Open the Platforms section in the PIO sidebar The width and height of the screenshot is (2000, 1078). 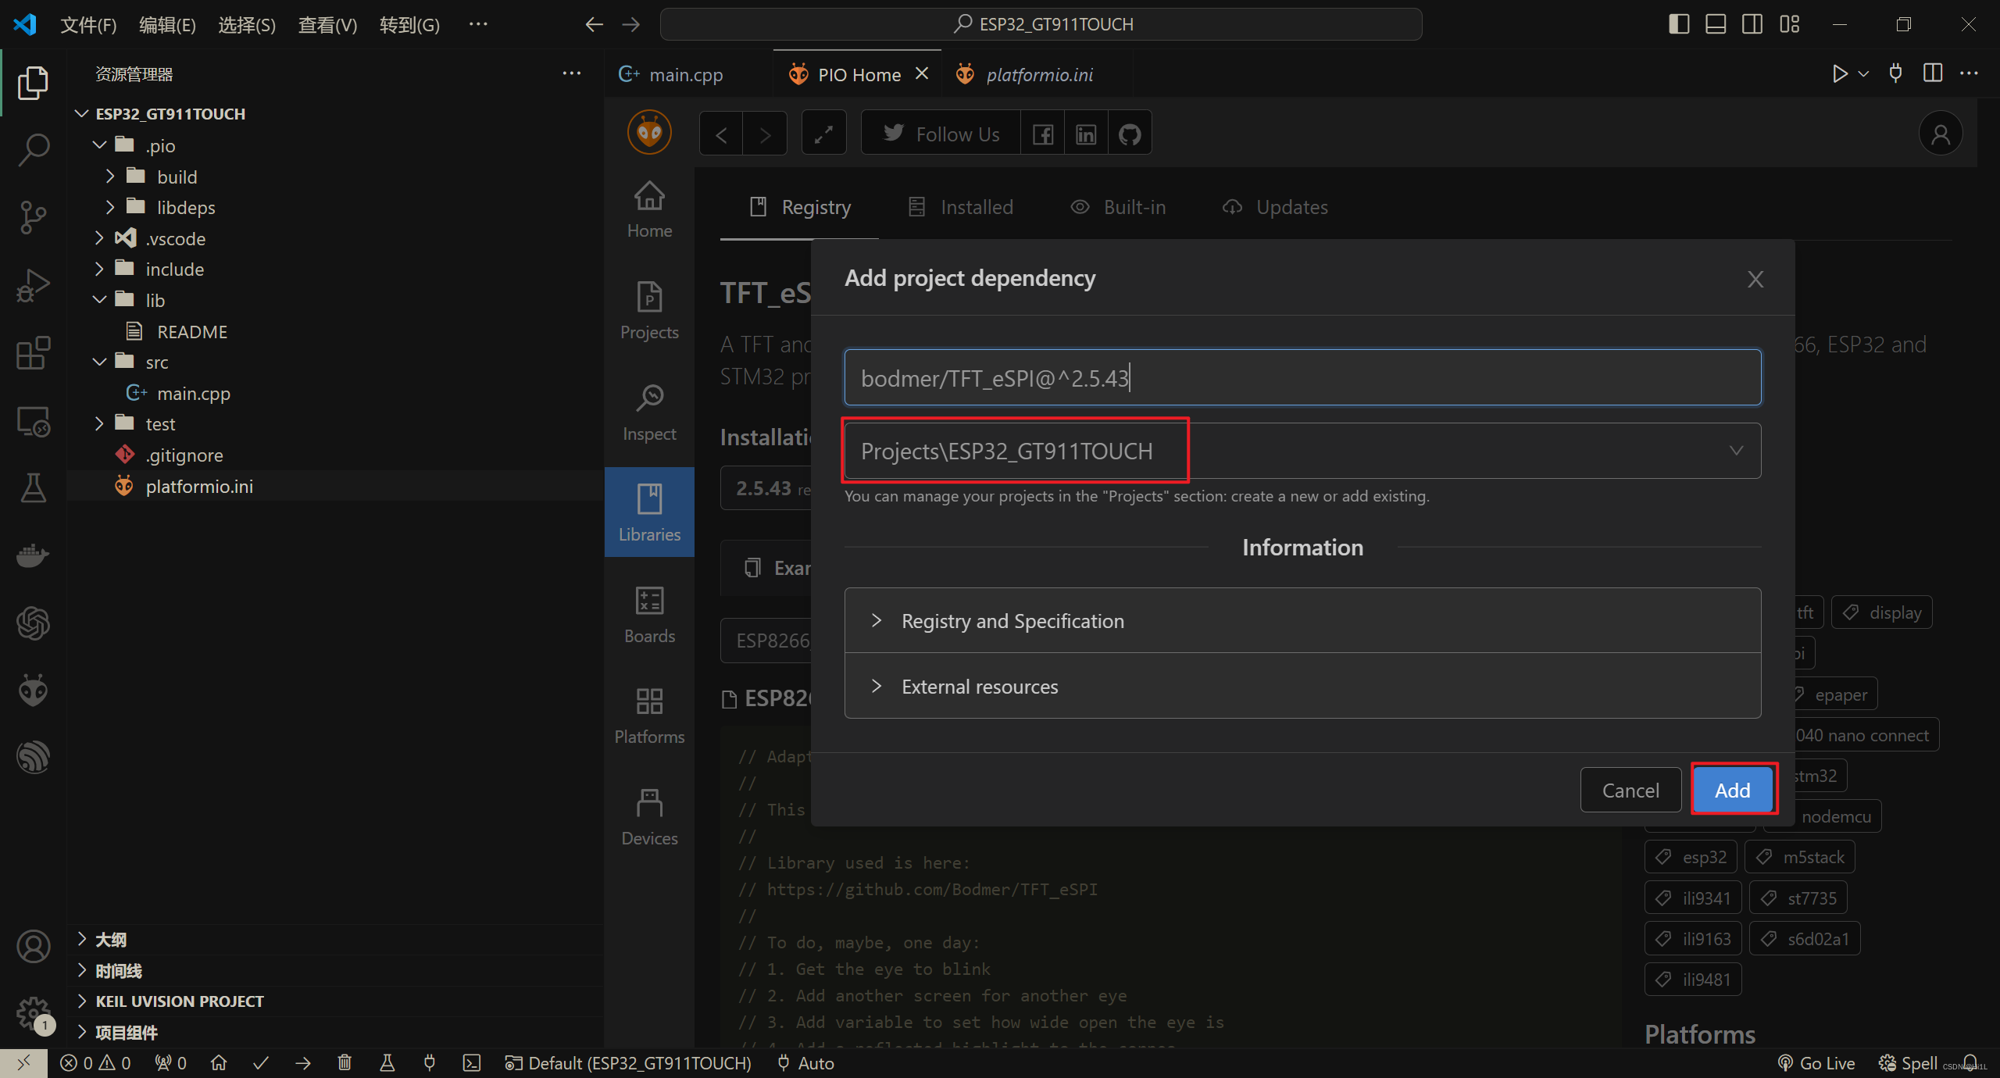click(x=649, y=716)
